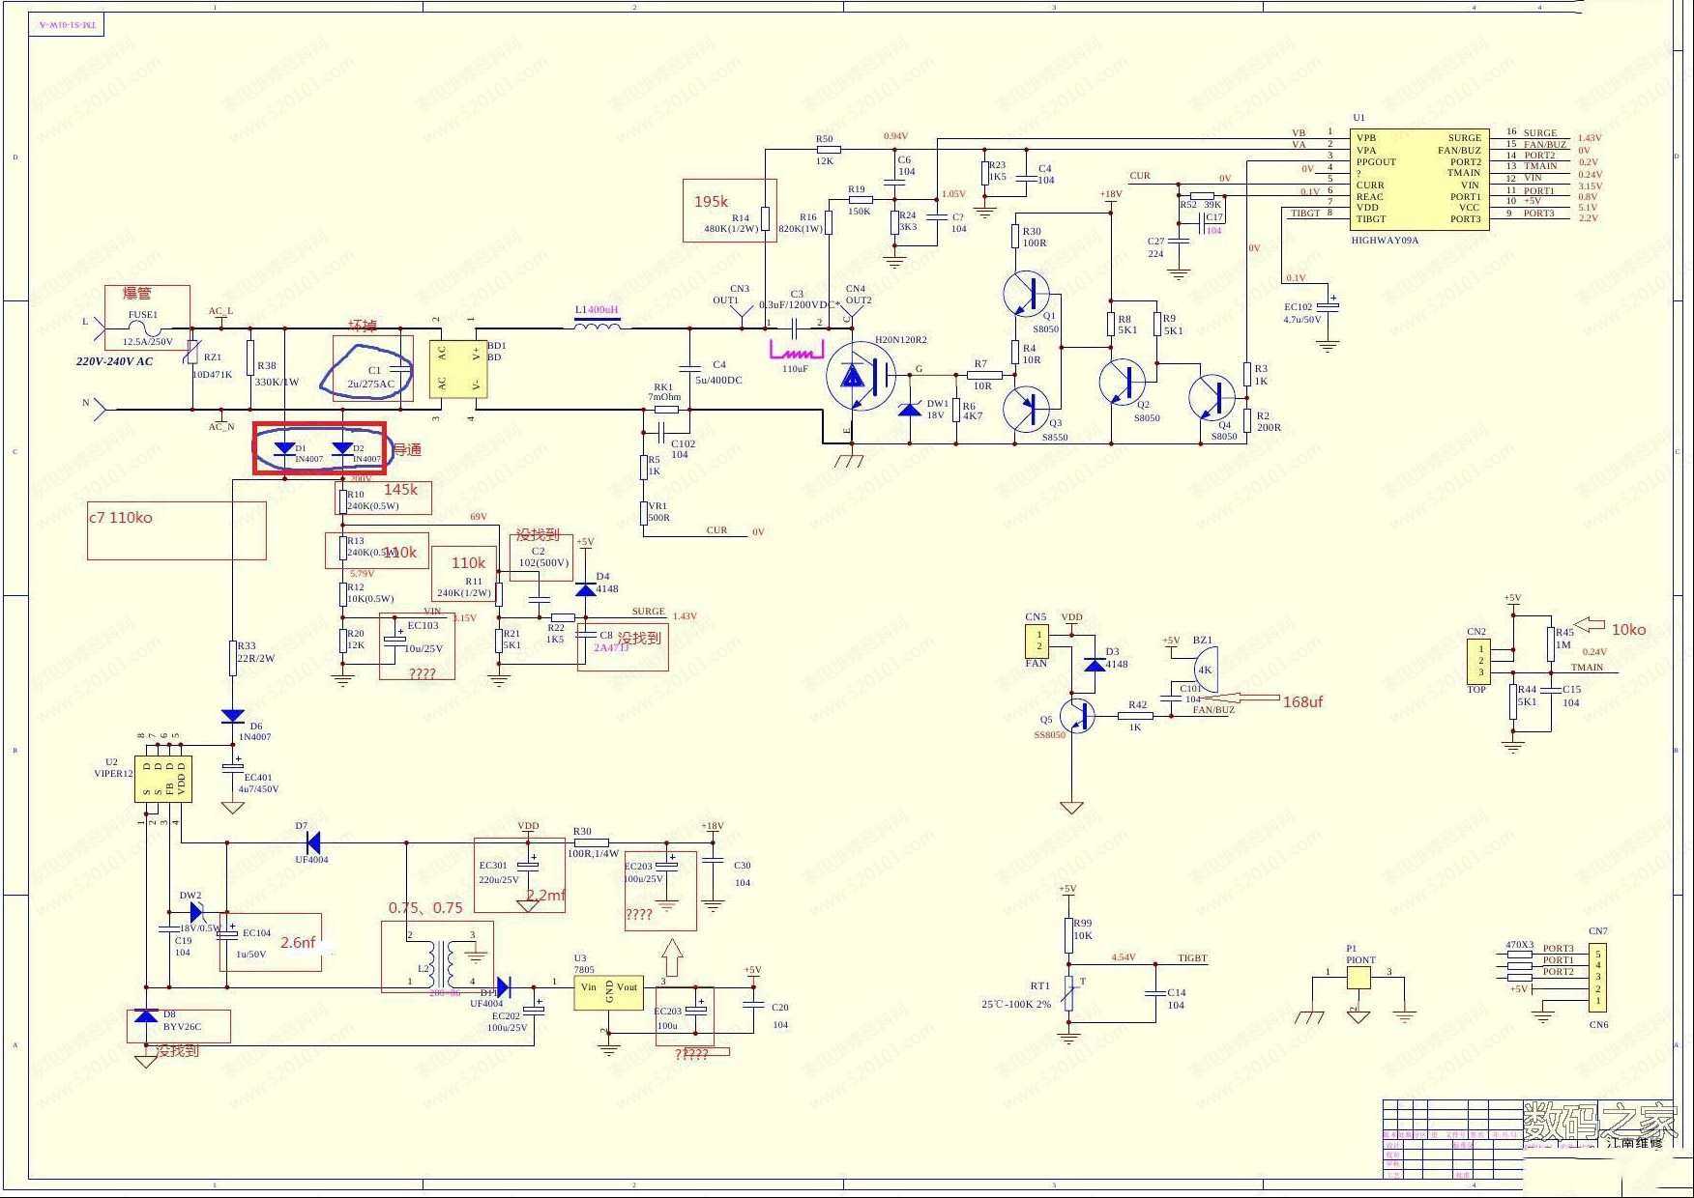Screen dimensions: 1694x1198
Task: Select the P1 PIONT yellow block
Action: pos(1358,978)
